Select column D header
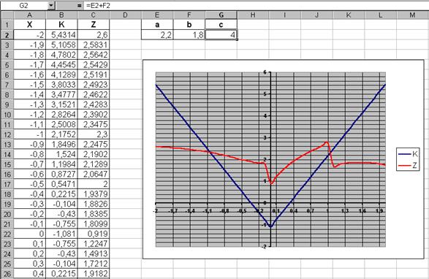Screen dimensions: 429x279 [125, 15]
